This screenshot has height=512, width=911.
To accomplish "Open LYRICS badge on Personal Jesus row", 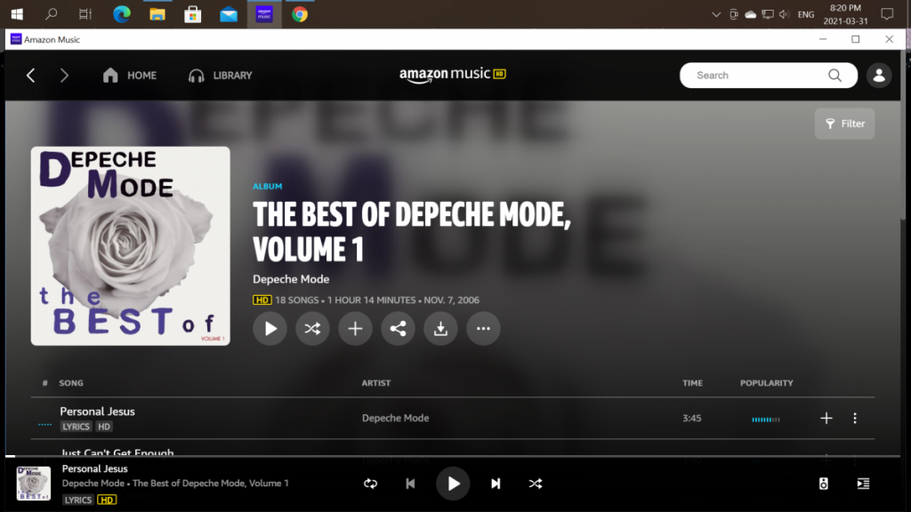I will click(x=77, y=427).
